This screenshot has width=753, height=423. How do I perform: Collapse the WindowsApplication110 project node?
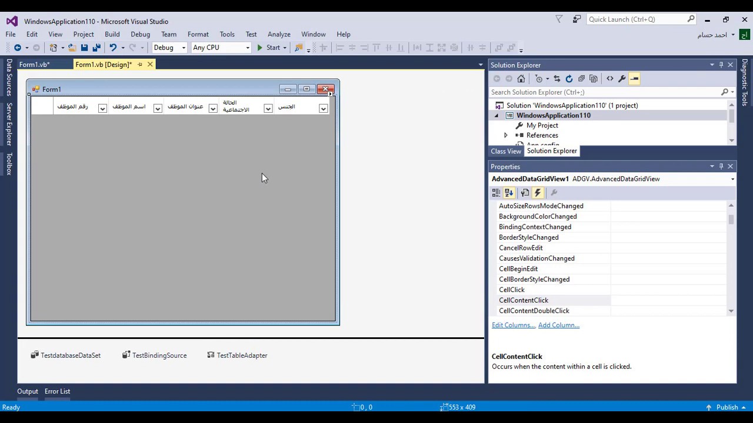pos(496,116)
